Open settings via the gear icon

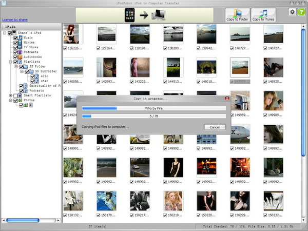[x=292, y=12]
